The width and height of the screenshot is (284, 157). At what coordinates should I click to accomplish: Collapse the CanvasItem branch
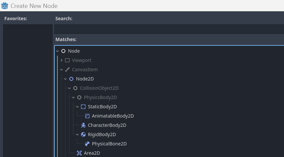61,70
